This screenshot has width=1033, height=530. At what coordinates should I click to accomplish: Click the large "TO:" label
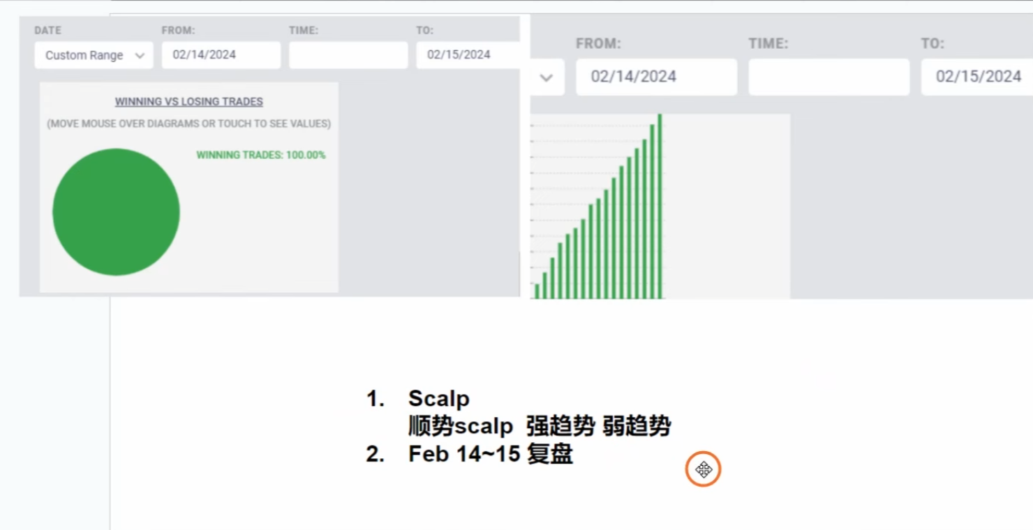(932, 44)
